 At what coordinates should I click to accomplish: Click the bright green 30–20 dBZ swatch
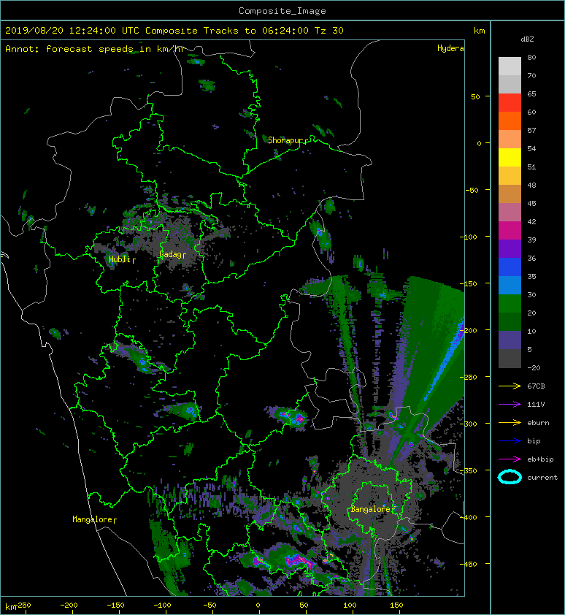pyautogui.click(x=510, y=304)
